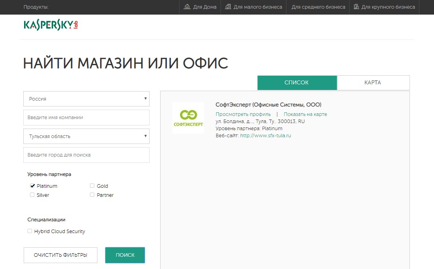Select the СПИСОК tab
The height and width of the screenshot is (269, 434).
tap(297, 83)
